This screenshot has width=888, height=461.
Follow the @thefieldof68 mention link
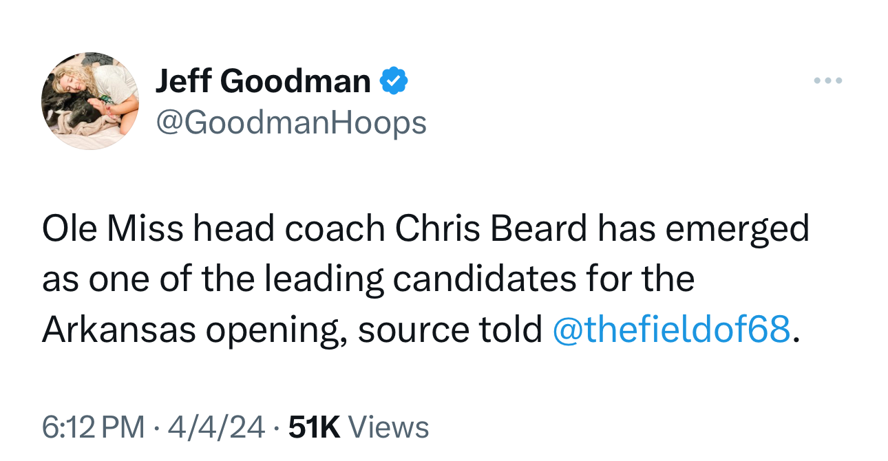click(672, 330)
